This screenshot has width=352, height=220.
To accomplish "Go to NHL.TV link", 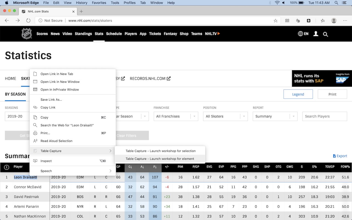I will click(x=212, y=34).
